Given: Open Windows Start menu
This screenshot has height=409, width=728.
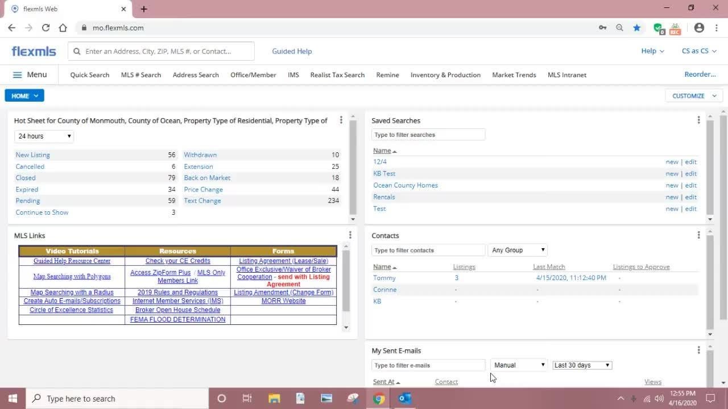Looking at the screenshot, I should coord(13,398).
